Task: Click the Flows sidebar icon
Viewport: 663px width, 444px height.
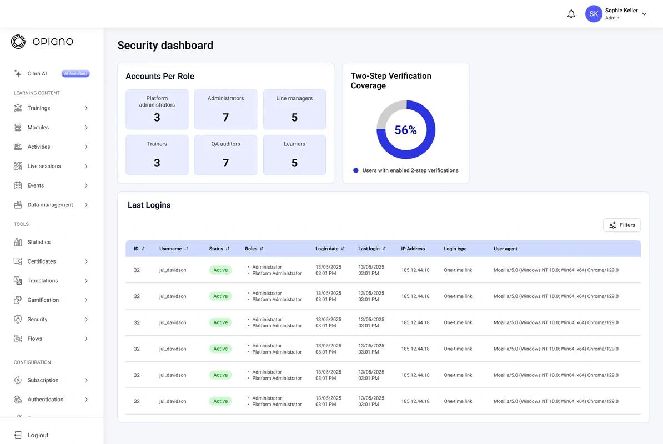Action: (18, 339)
